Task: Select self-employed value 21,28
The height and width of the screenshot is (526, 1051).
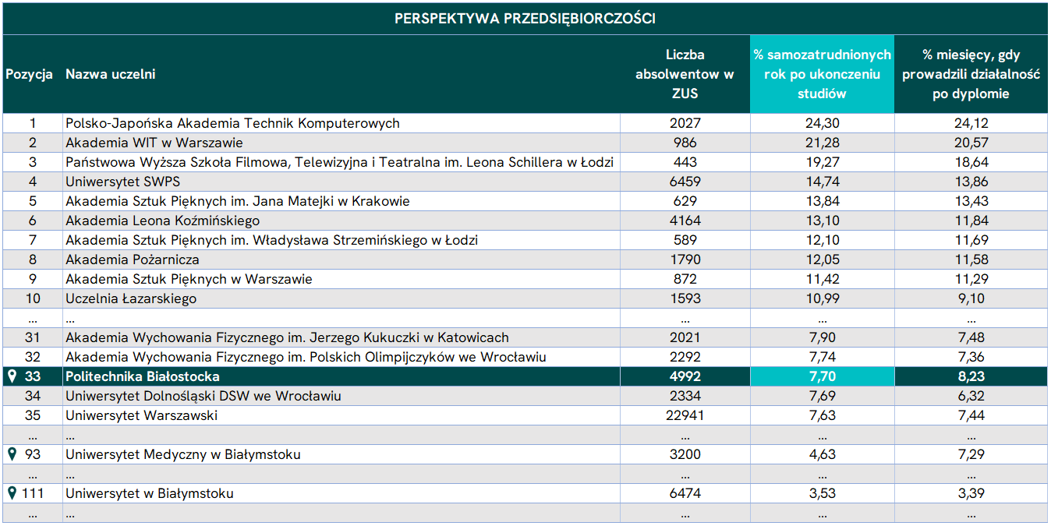Action: tap(822, 143)
